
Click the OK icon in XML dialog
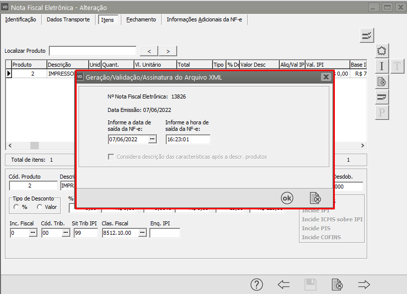pos(287,198)
